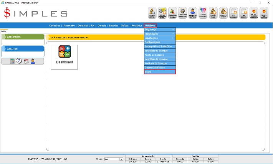Open Cadastro Produtos toolbar icon

183,13
